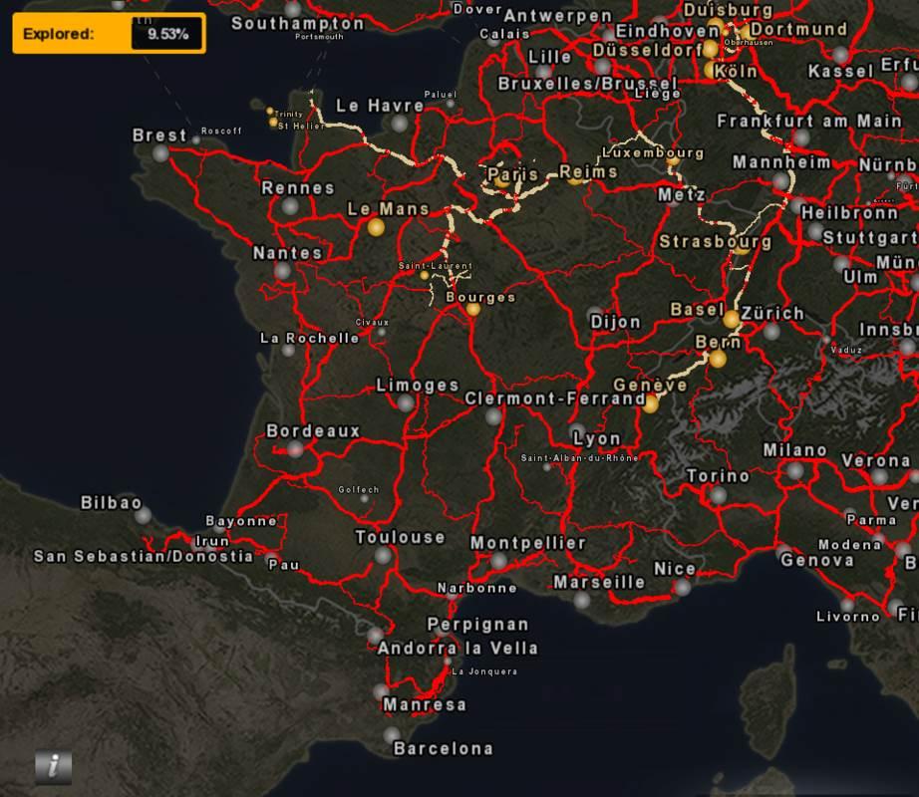
Task: Select the gold Genève city marker
Action: [650, 403]
